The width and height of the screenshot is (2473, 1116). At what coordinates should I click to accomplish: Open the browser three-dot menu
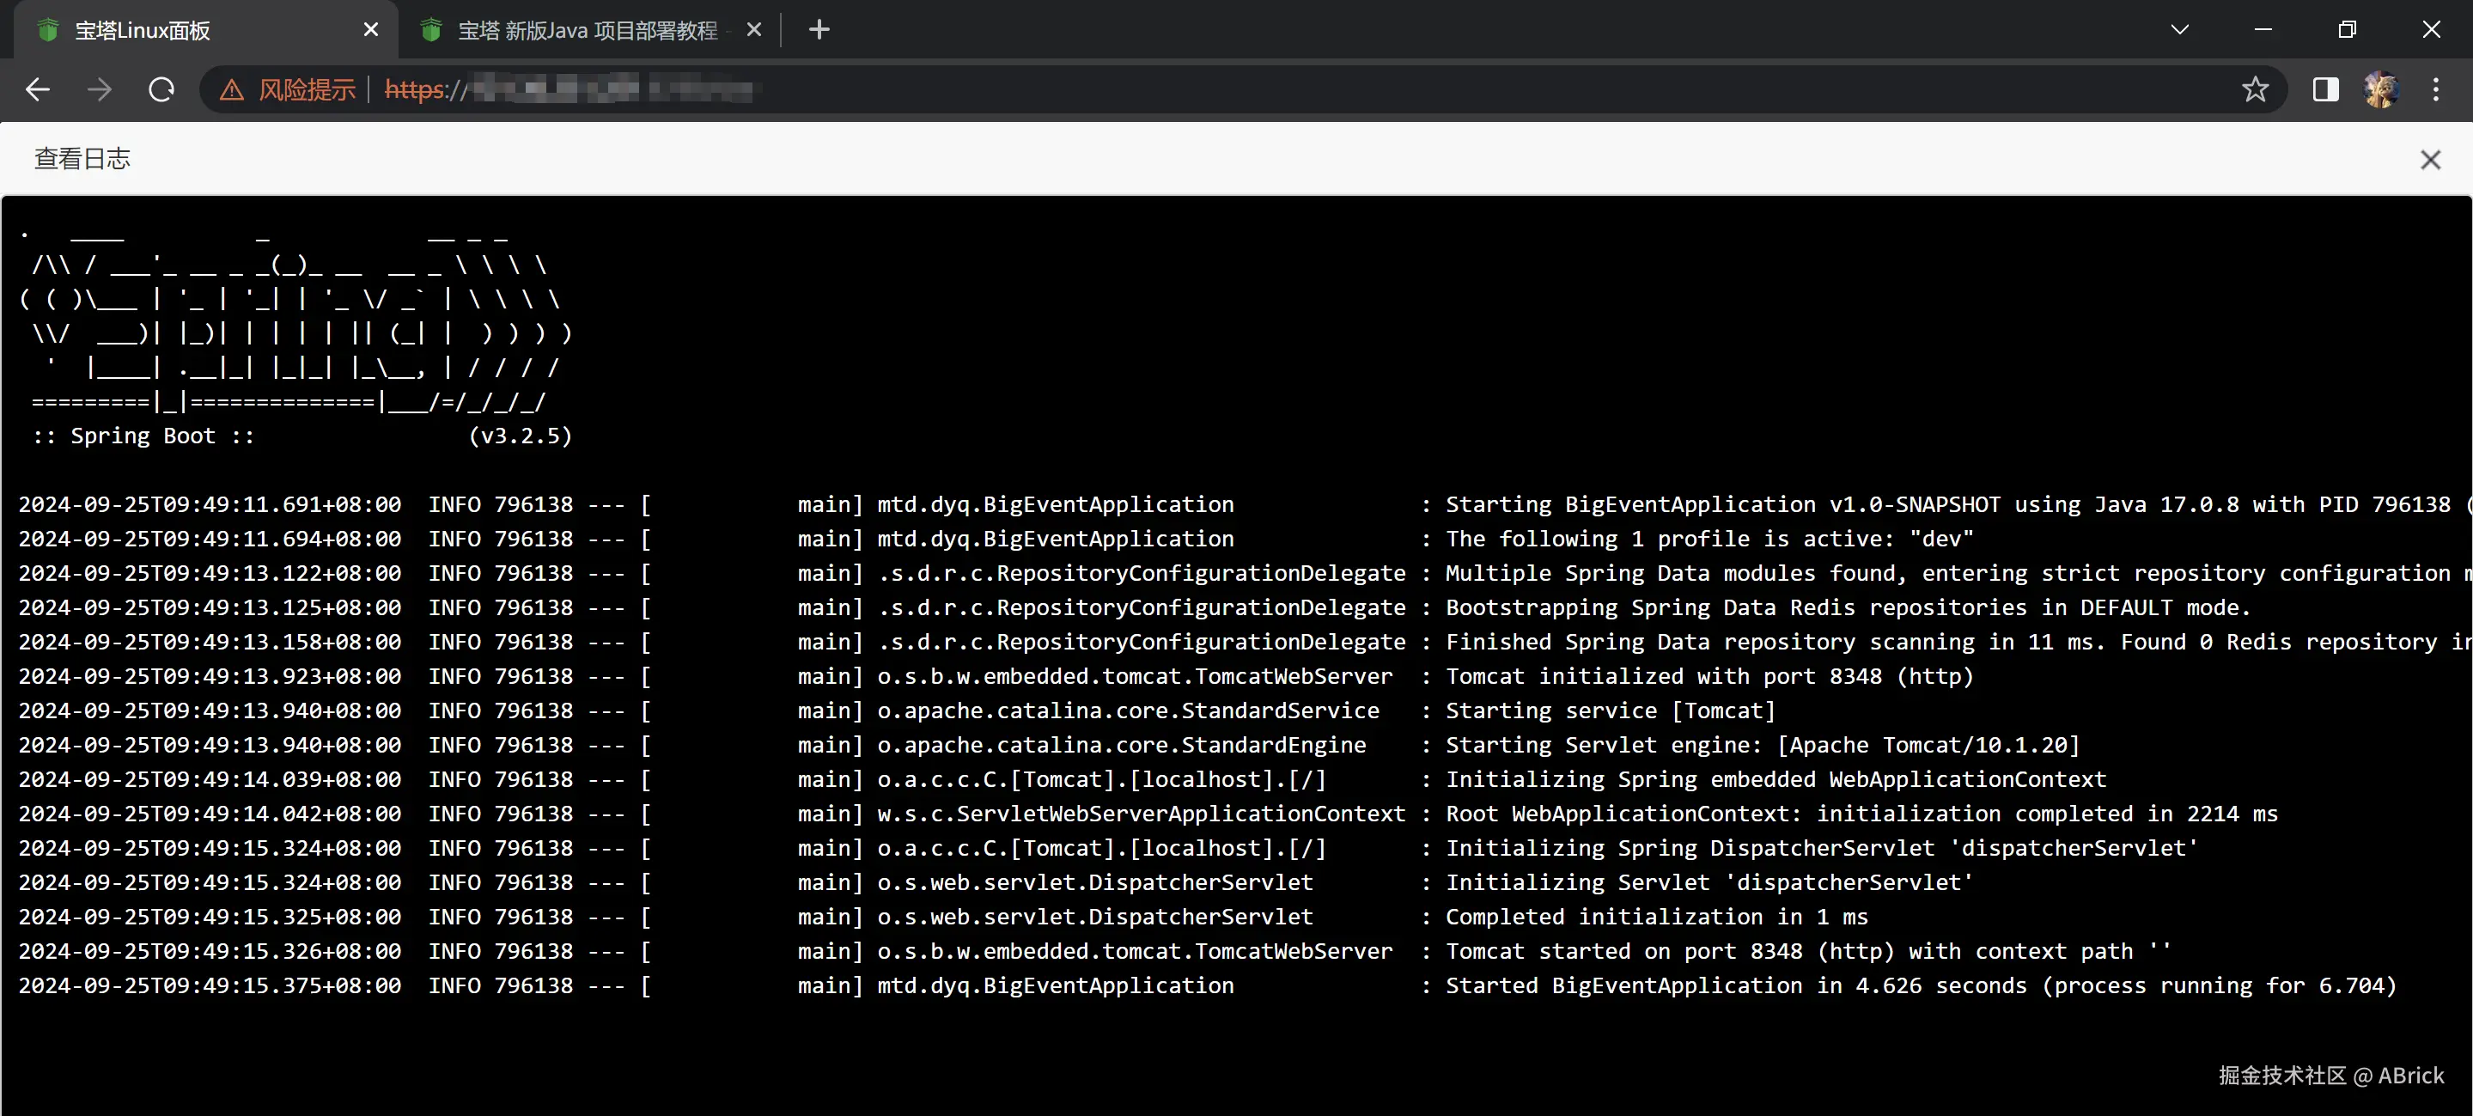click(2435, 89)
